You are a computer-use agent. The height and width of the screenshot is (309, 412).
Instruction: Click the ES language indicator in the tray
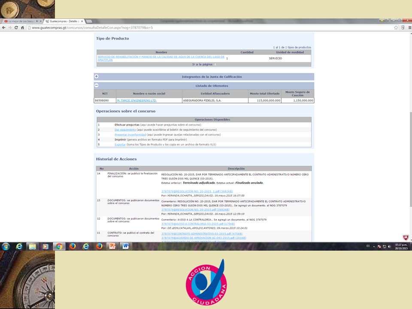[368, 246]
